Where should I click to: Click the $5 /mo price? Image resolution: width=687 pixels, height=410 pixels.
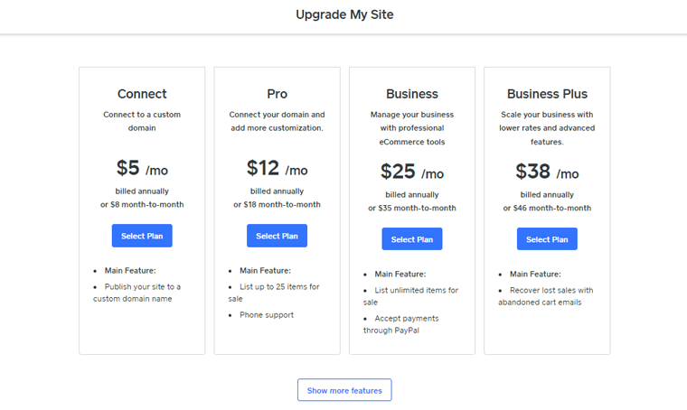pos(142,169)
